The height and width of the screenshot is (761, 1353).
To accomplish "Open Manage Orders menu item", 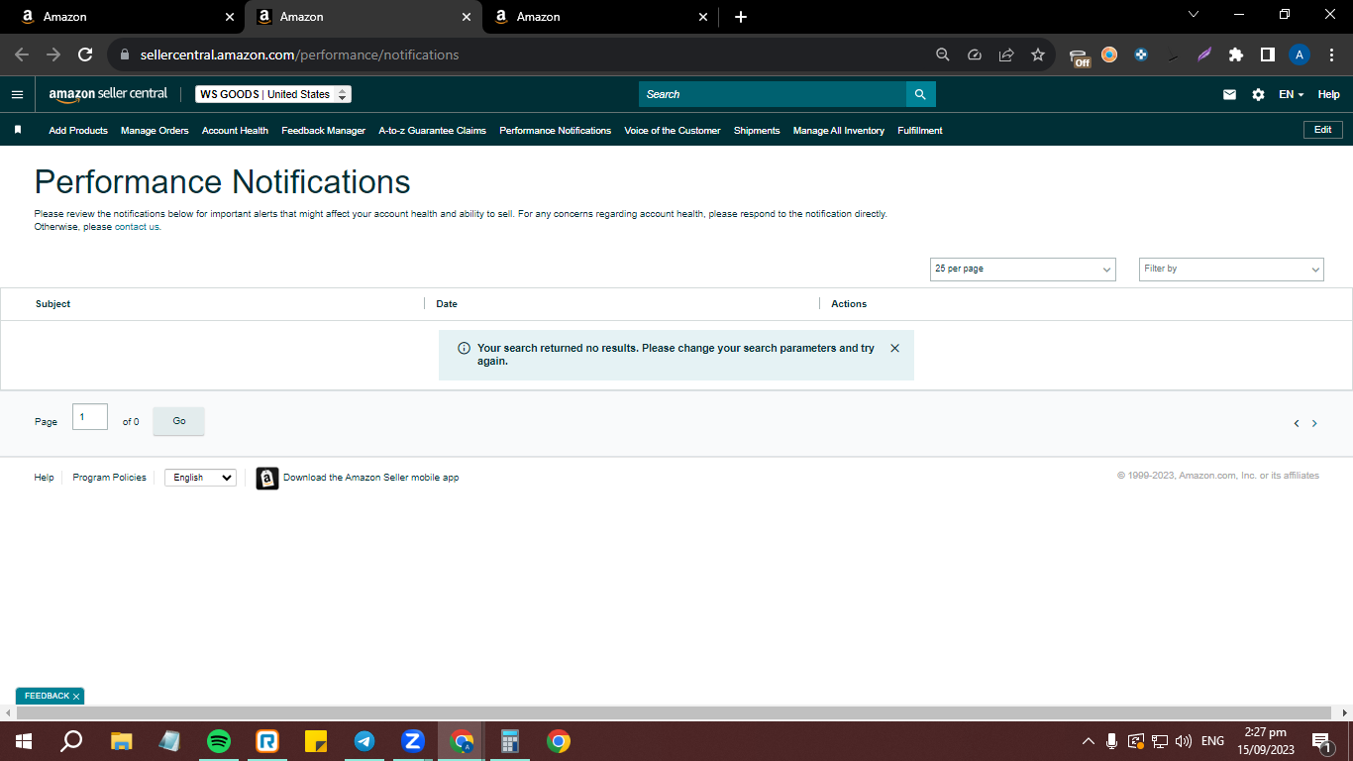I will pyautogui.click(x=155, y=131).
